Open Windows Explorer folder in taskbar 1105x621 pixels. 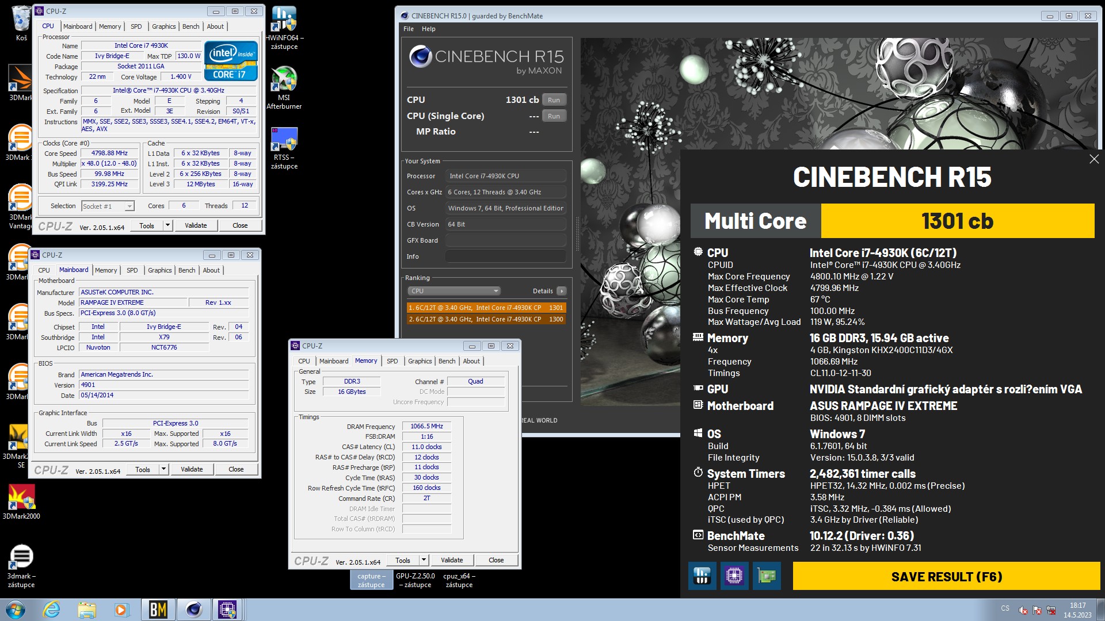click(x=86, y=609)
